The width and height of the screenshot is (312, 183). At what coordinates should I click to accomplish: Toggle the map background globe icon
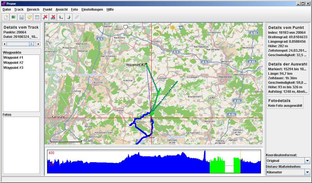point(165,28)
